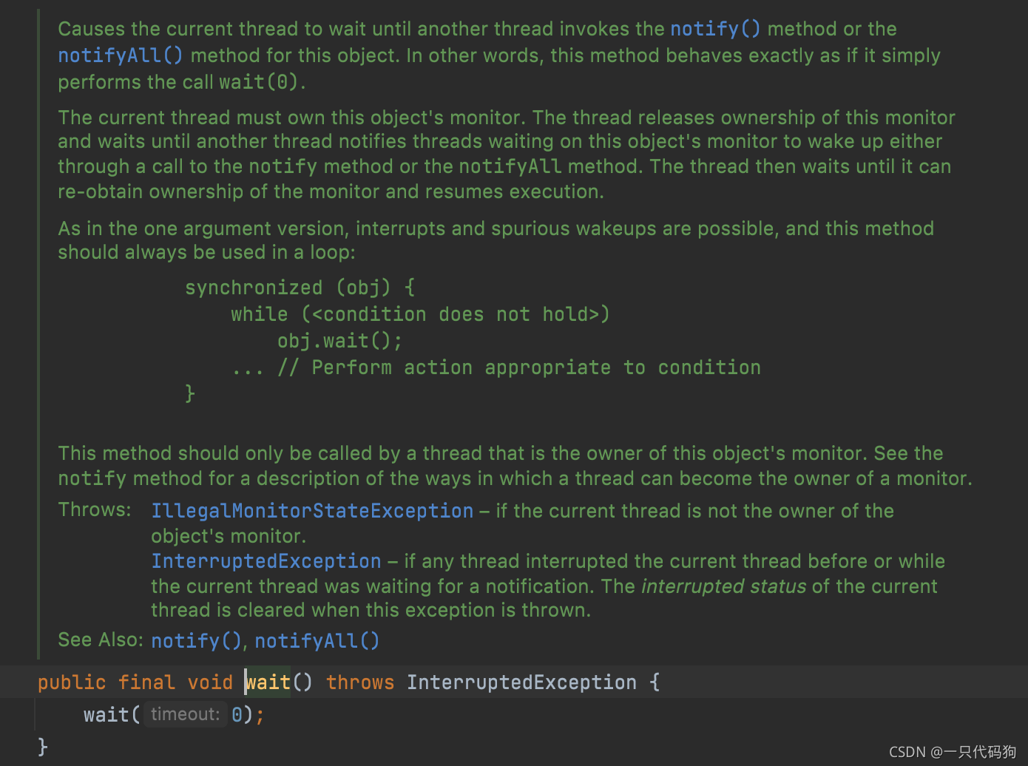Click the closing brace of the wait method
1028x766 pixels.
tap(43, 746)
